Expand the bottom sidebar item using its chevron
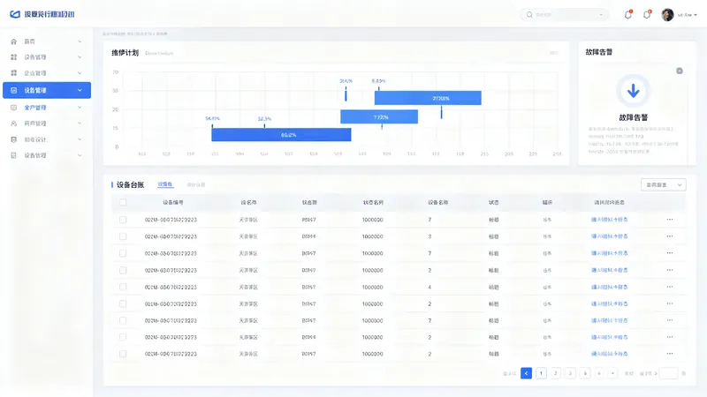 point(80,155)
